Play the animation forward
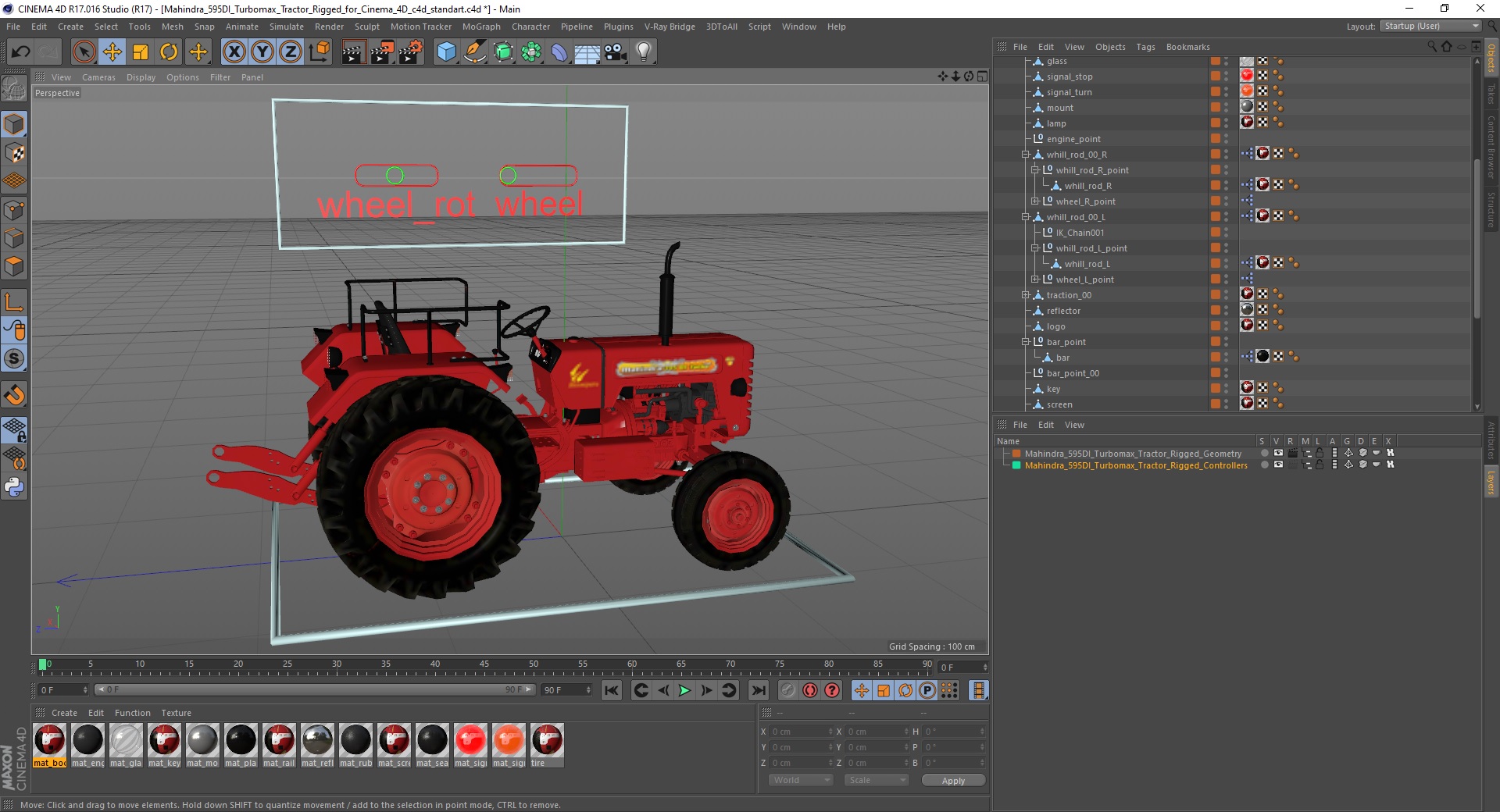 (684, 690)
